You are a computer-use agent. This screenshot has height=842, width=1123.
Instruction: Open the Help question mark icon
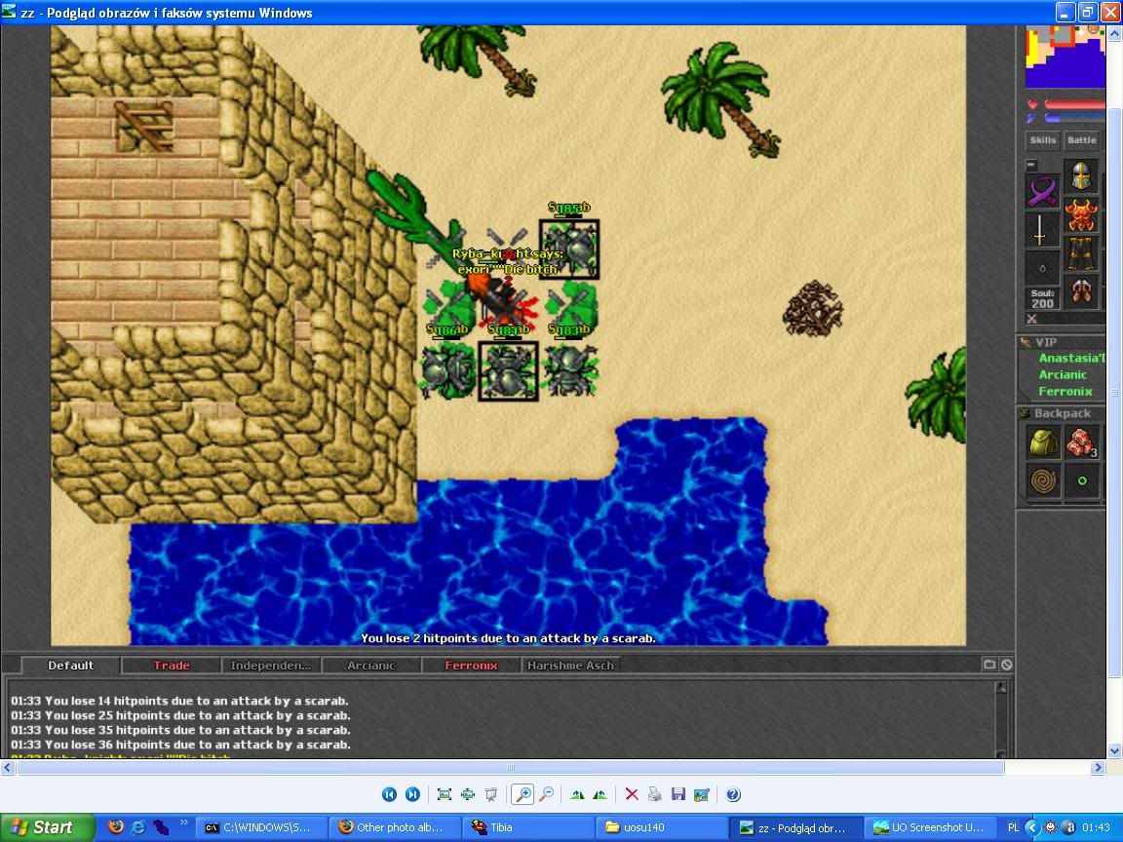pyautogui.click(x=733, y=794)
